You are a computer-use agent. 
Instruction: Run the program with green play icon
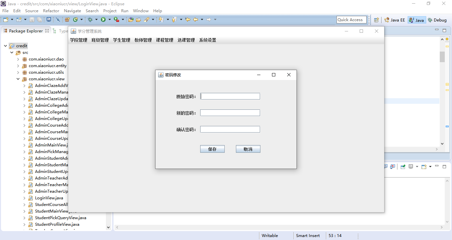pyautogui.click(x=103, y=20)
